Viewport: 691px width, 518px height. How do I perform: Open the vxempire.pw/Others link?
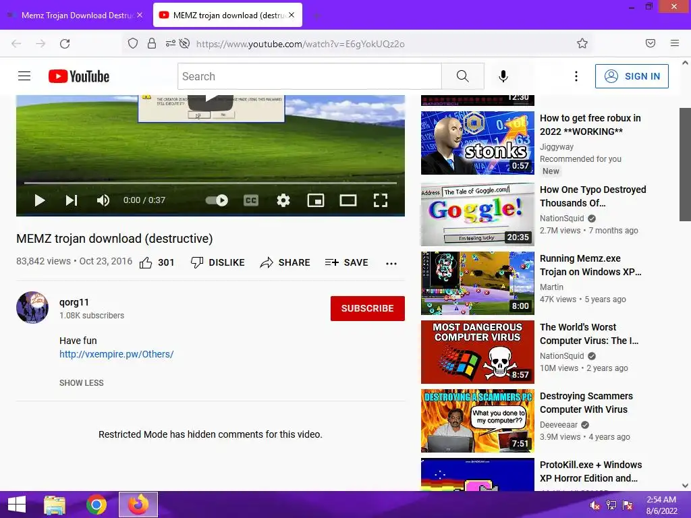tap(116, 354)
